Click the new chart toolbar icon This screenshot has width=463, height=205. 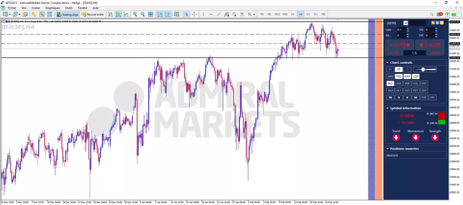tap(5, 14)
